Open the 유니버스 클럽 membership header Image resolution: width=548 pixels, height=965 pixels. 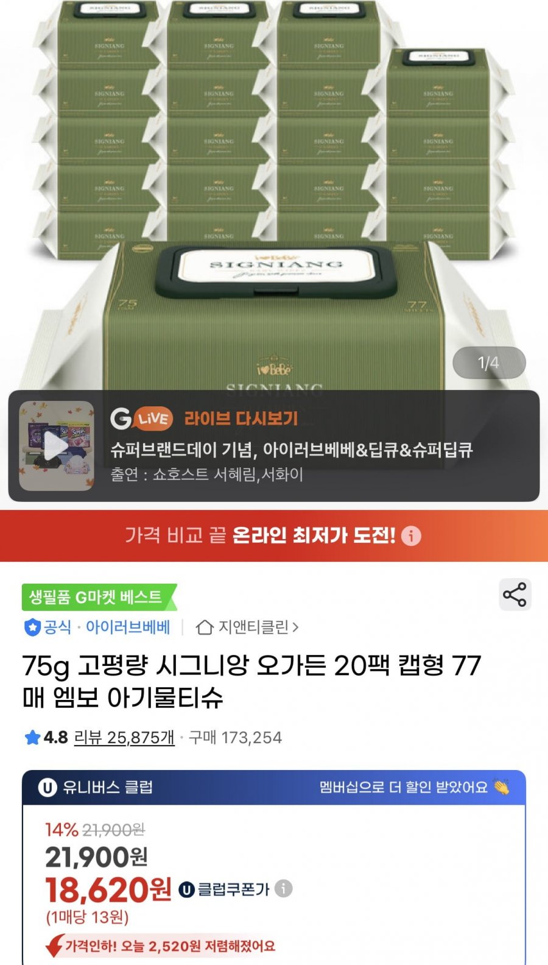(274, 788)
